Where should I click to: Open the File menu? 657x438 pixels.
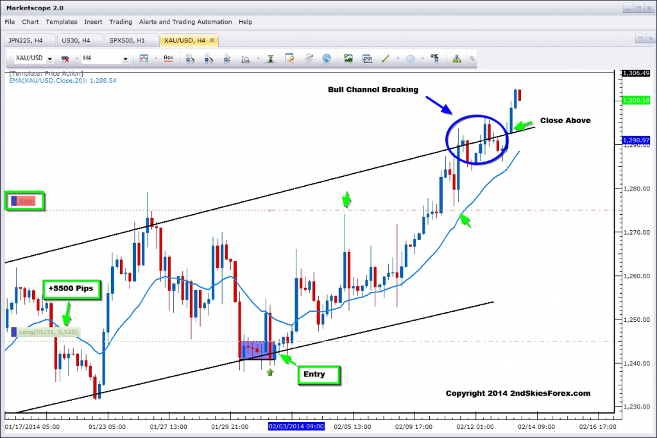pos(10,22)
